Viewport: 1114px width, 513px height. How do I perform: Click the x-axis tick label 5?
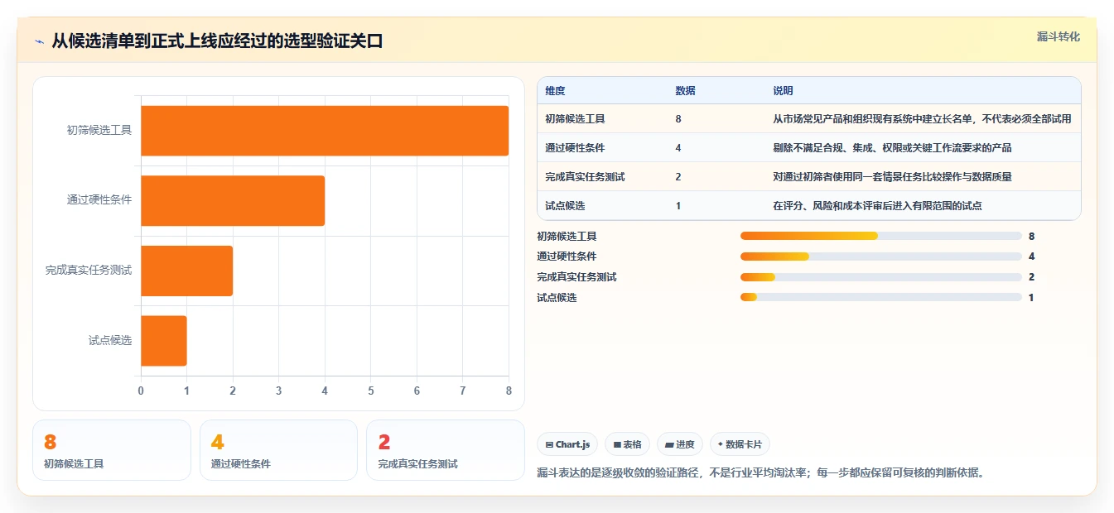[371, 391]
